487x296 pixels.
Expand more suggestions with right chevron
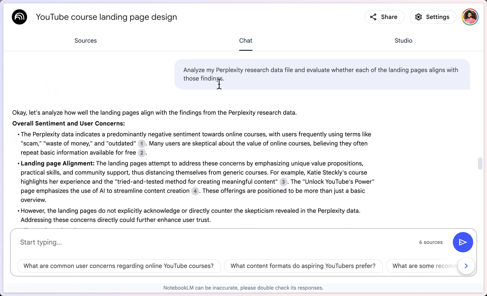pos(466,266)
